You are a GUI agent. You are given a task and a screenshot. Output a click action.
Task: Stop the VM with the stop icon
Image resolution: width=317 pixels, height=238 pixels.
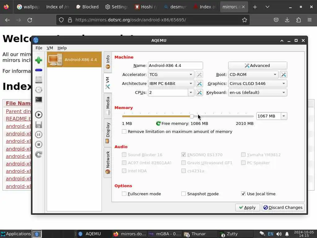pos(39,144)
